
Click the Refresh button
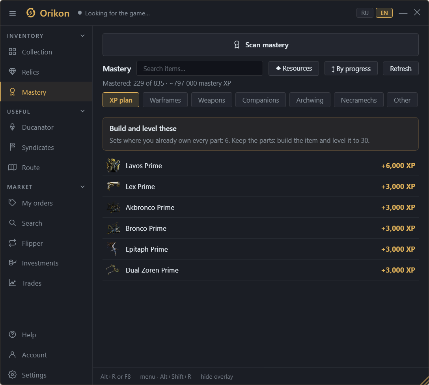point(401,68)
